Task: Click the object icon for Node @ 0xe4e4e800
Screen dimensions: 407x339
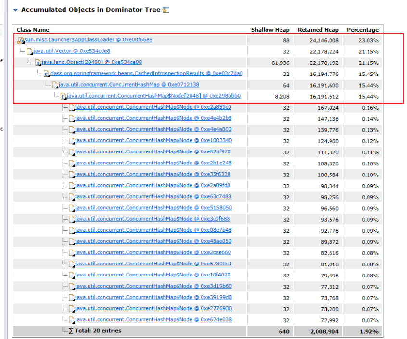Action: 72,130
